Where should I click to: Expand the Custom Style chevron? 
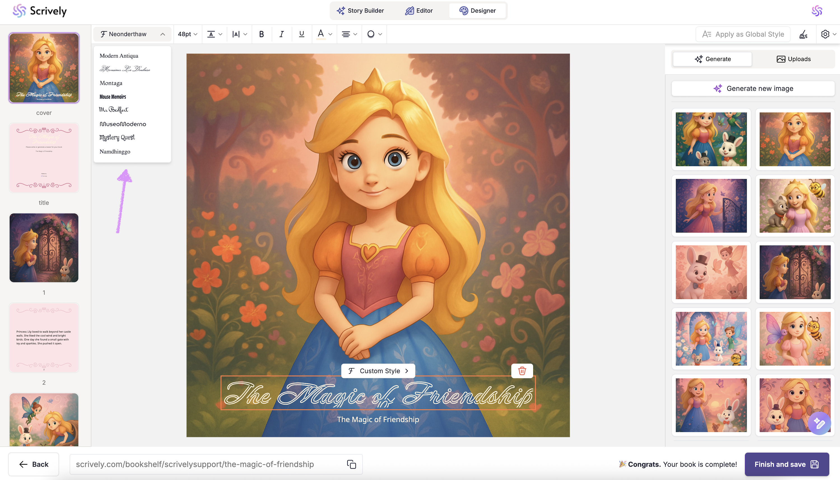(x=407, y=371)
